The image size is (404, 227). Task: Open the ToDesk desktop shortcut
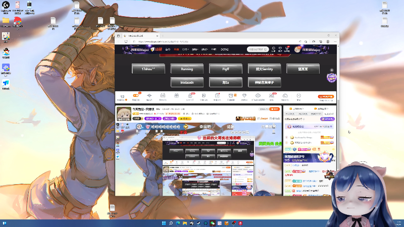coord(6,83)
